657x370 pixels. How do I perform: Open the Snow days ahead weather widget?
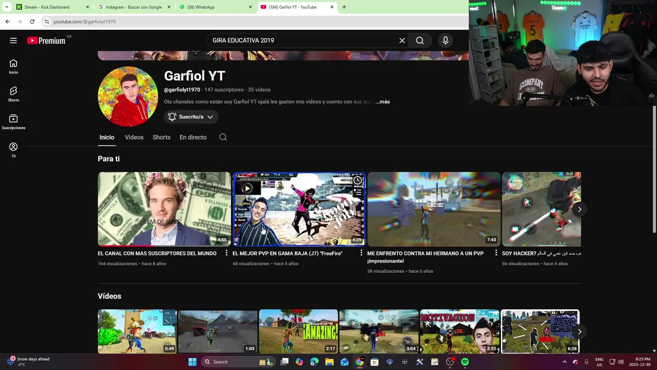28,362
